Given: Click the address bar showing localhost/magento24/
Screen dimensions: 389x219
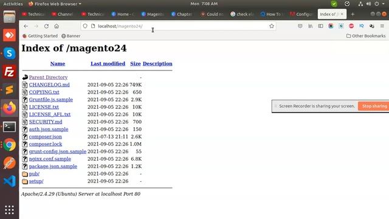Looking at the screenshot, I should pos(178,26).
